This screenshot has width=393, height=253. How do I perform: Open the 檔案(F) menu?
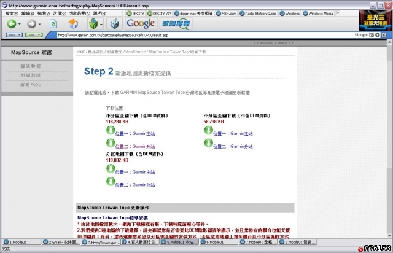click(12, 14)
